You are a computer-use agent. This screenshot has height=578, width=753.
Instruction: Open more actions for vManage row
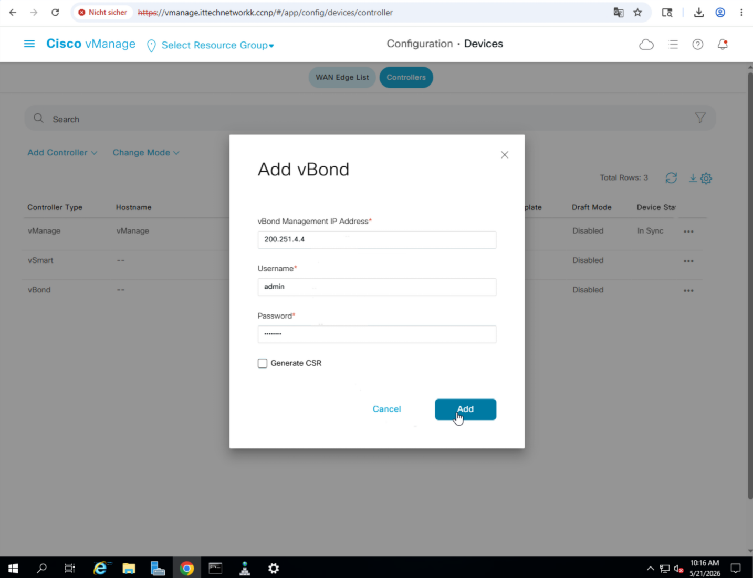pyautogui.click(x=688, y=232)
